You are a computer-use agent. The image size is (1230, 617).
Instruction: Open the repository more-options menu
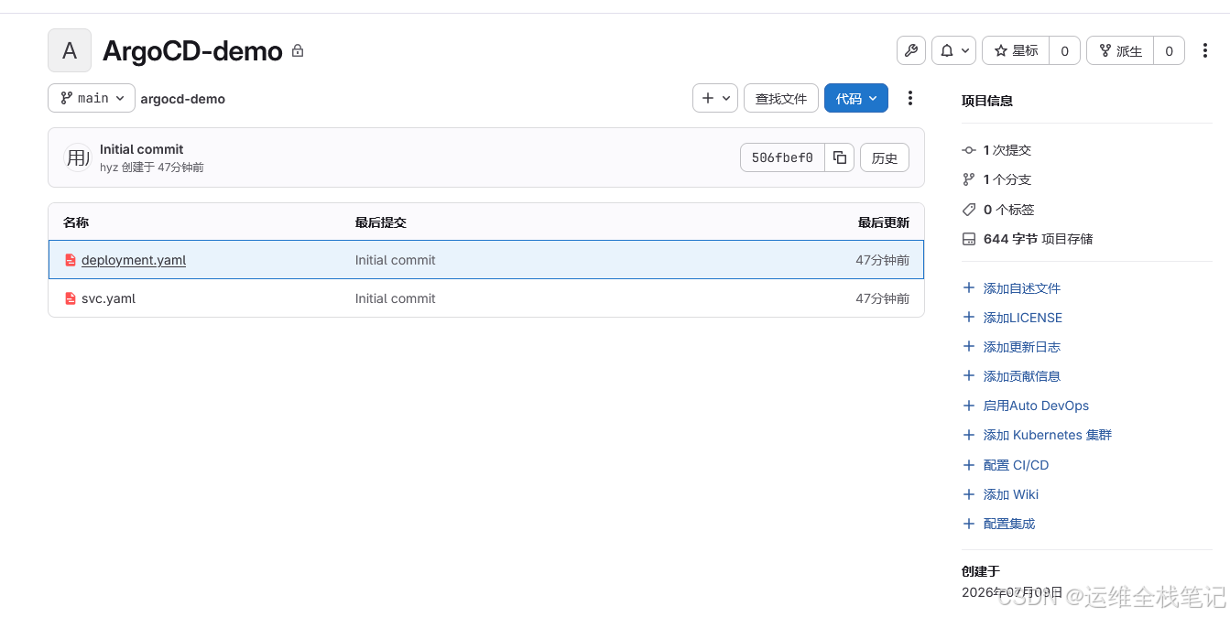(x=909, y=98)
